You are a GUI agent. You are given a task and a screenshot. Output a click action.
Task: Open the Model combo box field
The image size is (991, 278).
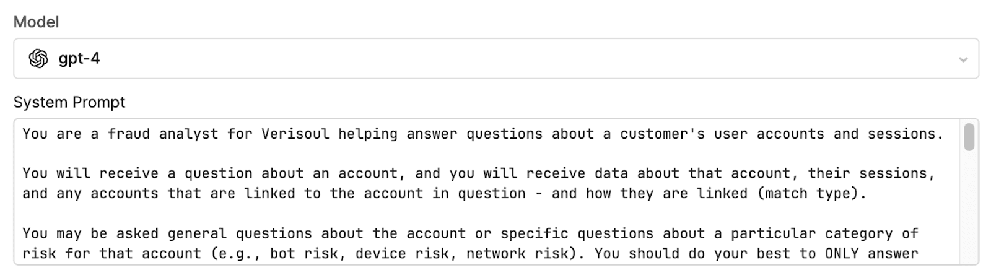coord(495,59)
